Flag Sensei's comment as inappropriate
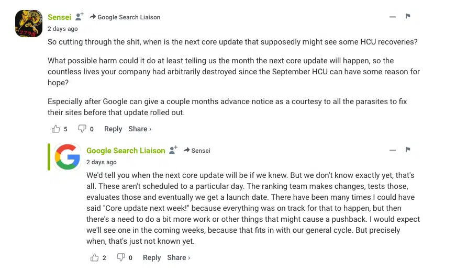This screenshot has height=271, width=467. point(408,17)
